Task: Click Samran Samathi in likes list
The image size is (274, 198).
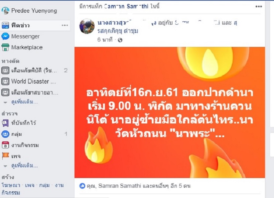Action: (120, 186)
